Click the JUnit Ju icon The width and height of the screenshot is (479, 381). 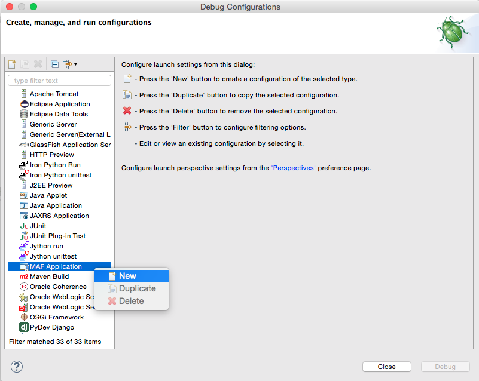click(24, 226)
